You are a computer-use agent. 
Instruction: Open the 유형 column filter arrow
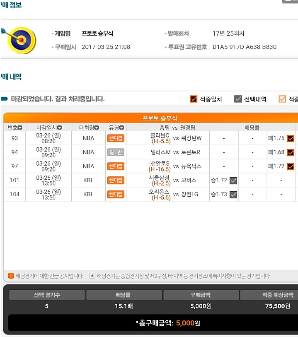tap(121, 128)
